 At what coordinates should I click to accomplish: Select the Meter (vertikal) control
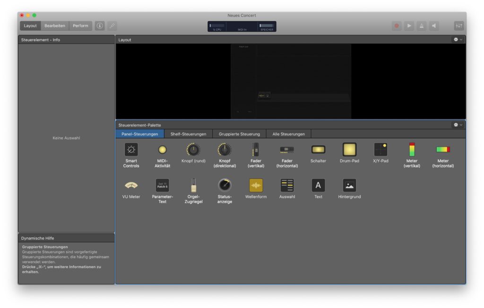(412, 150)
